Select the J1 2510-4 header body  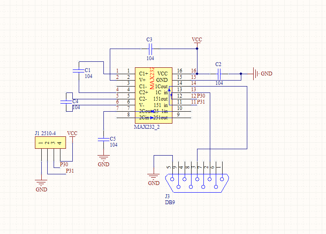(x=51, y=143)
